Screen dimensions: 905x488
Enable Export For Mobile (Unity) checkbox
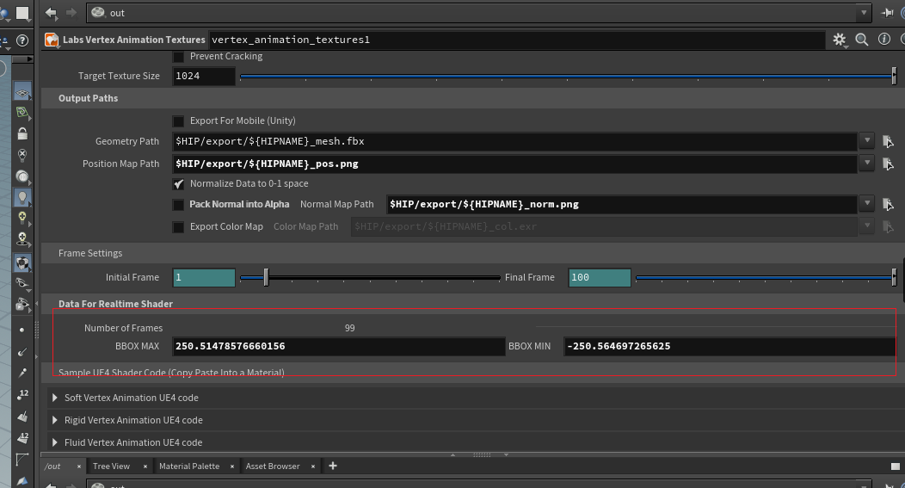[178, 120]
